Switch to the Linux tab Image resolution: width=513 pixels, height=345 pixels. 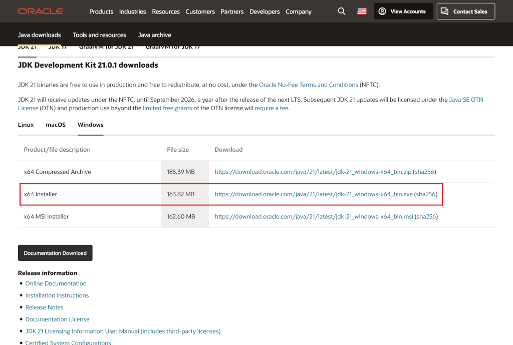[x=26, y=125]
